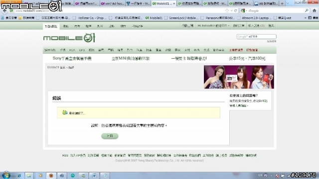Focus the site's Google custom search box
This screenshot has height=179, width=319.
(x=256, y=36)
